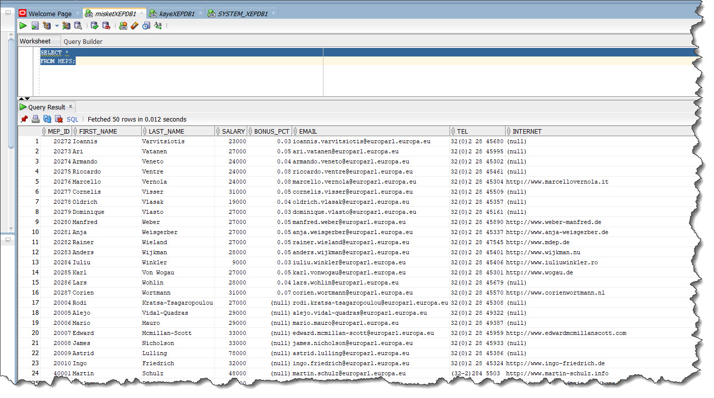Click the SQL History clock icon
This screenshot has height=398, width=714.
tap(146, 25)
